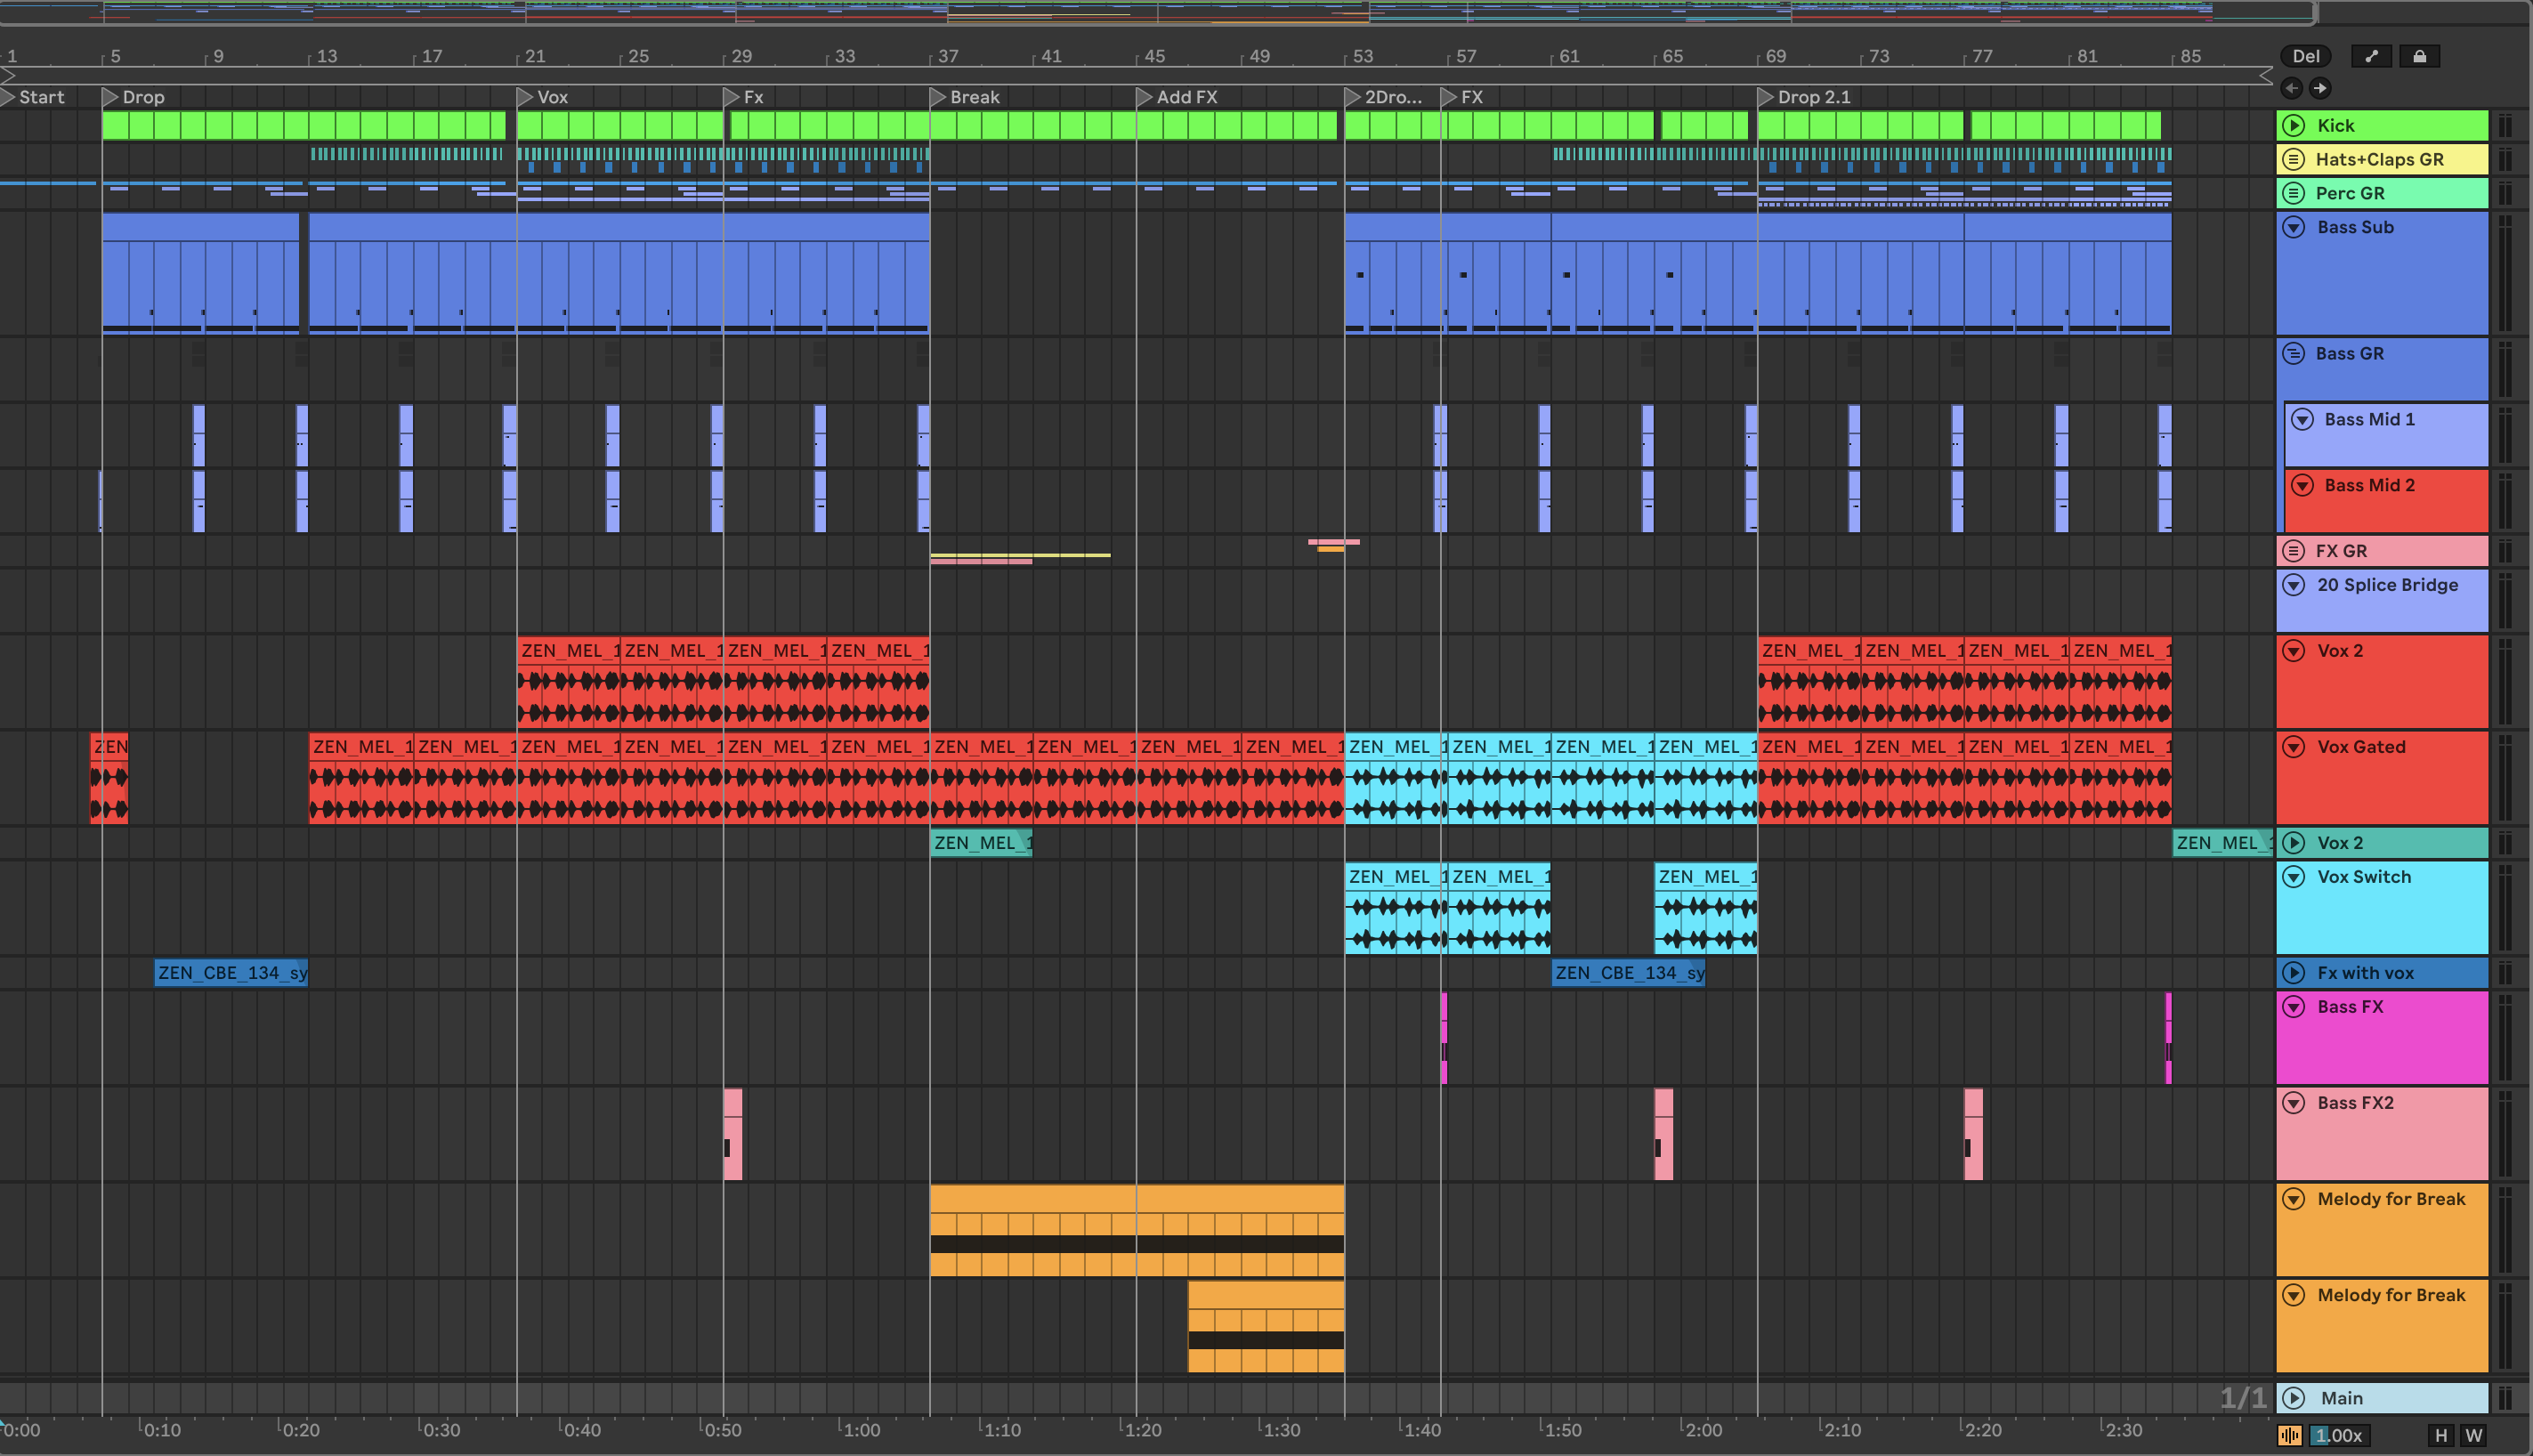Unfold the Hats+Claps GR group icon
Image resolution: width=2533 pixels, height=1456 pixels.
2294,159
